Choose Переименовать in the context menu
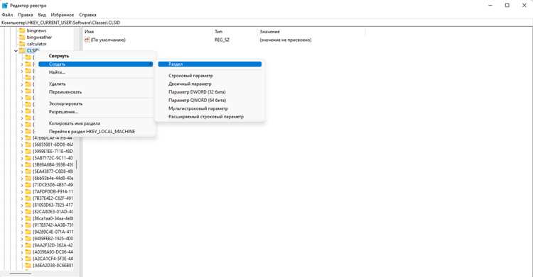Image resolution: width=533 pixels, height=277 pixels. (96, 92)
